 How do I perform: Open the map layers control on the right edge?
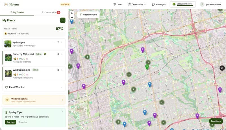(222, 68)
